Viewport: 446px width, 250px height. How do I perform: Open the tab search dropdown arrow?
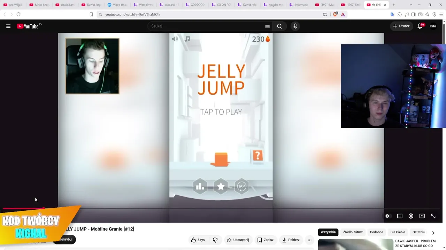tap(411, 5)
